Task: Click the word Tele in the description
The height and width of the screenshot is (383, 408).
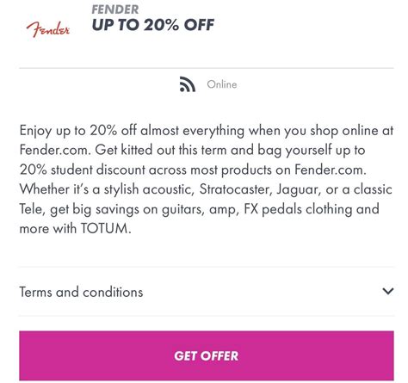Action: [x=33, y=209]
